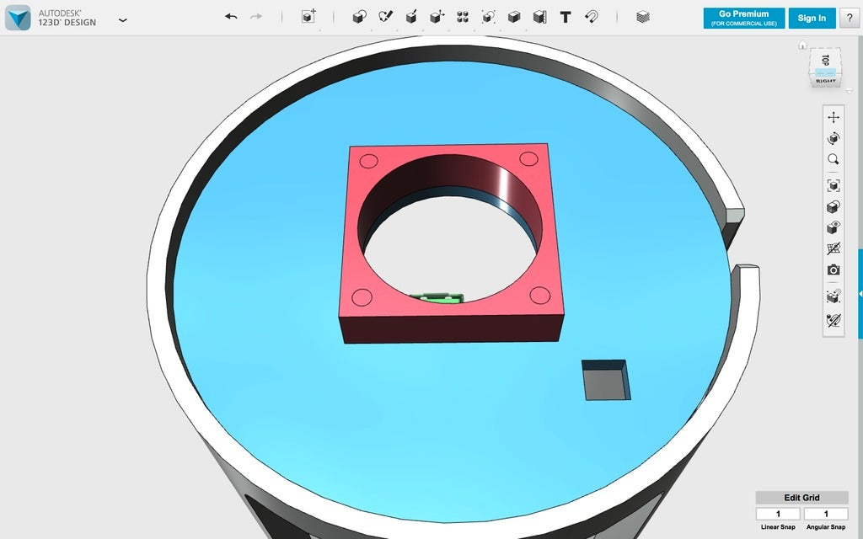Open the application menu beside 123D Design

[x=122, y=19]
